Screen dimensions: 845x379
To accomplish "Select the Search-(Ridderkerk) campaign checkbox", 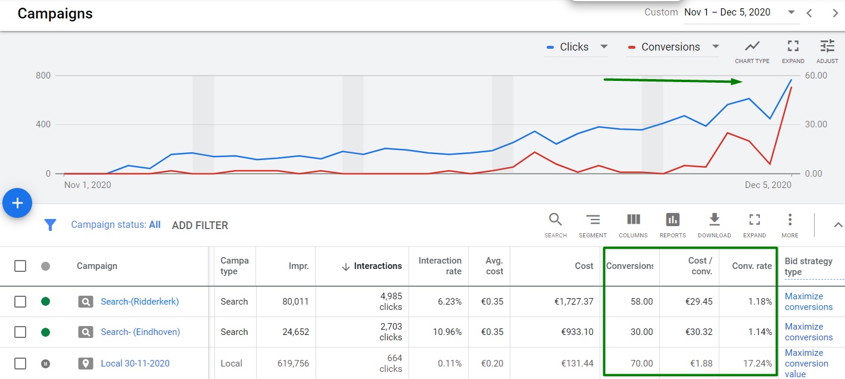I will (20, 302).
